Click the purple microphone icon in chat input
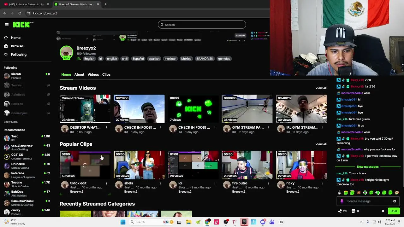The width and height of the screenshot is (404, 227). coord(342,201)
